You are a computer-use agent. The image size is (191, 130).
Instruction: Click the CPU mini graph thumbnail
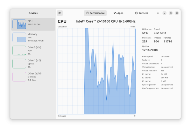click(19, 24)
